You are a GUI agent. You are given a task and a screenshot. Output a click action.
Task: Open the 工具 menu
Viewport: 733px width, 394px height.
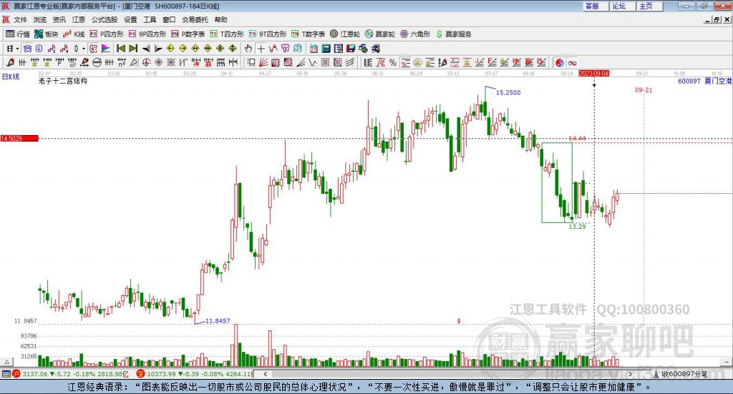(150, 19)
